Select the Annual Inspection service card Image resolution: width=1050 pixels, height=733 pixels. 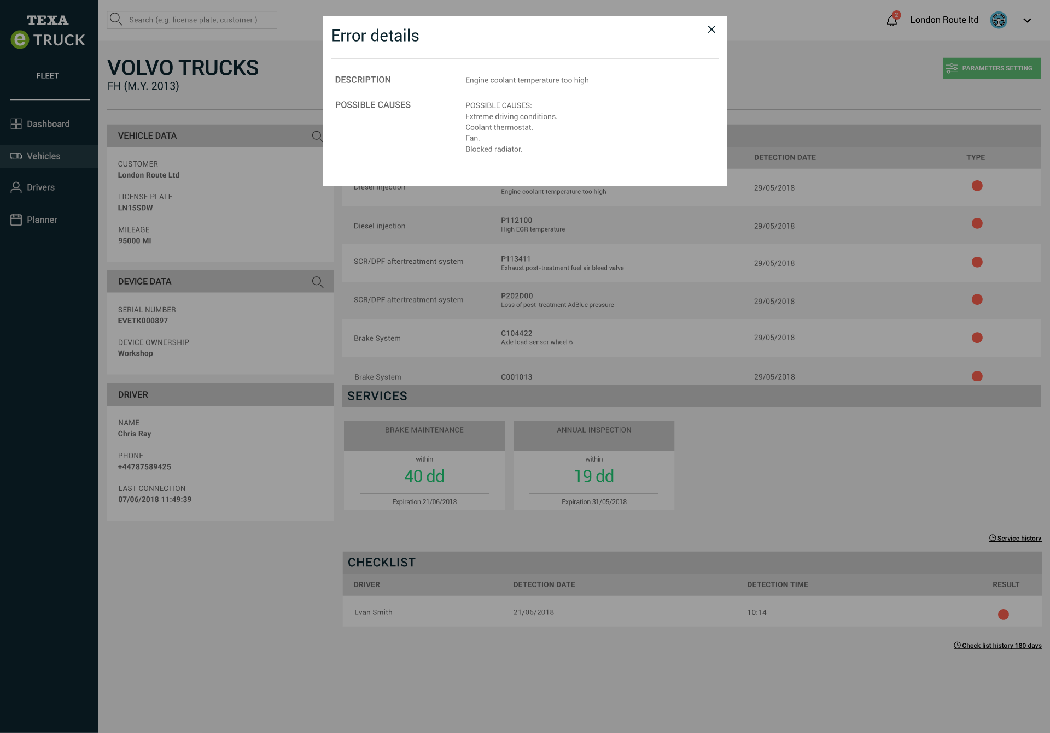tap(593, 465)
